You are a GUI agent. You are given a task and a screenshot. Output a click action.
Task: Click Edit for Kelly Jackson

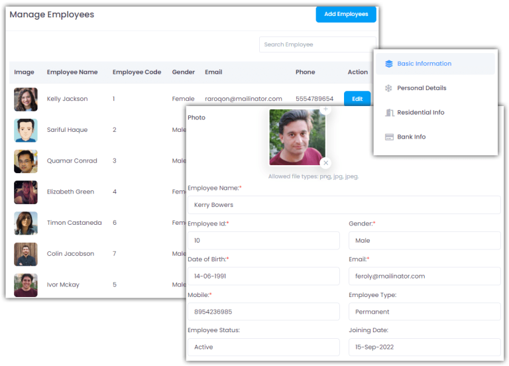point(357,99)
